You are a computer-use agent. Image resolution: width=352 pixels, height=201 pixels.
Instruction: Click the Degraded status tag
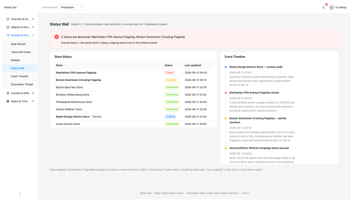pyautogui.click(x=171, y=80)
